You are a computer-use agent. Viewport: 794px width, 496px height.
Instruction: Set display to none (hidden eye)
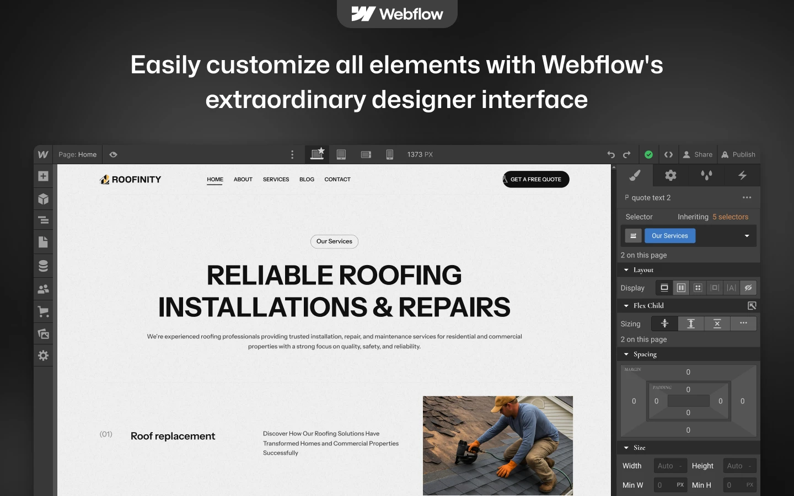[748, 288]
